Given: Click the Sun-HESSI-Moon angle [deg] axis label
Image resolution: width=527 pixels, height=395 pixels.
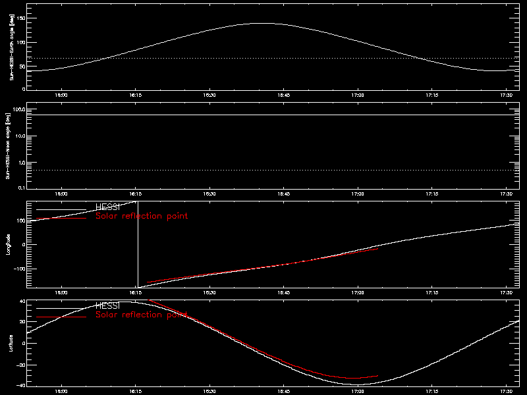Looking at the screenshot, I should pos(8,145).
